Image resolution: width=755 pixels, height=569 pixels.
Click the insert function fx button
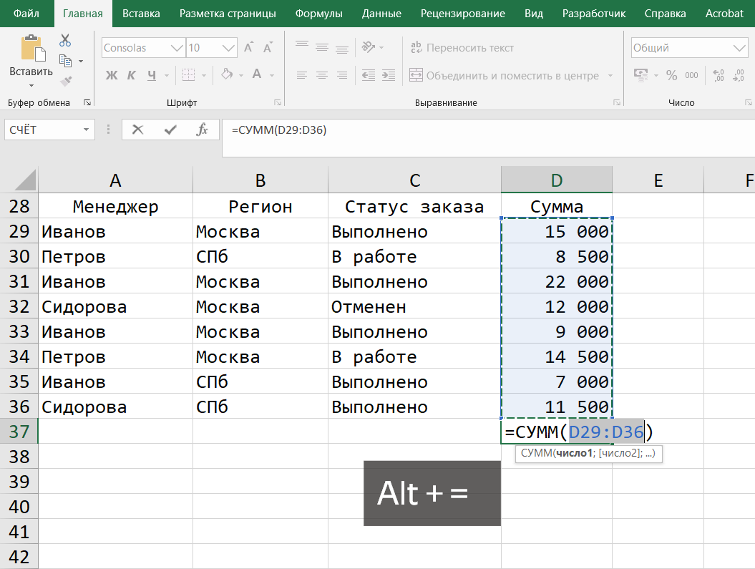(203, 130)
